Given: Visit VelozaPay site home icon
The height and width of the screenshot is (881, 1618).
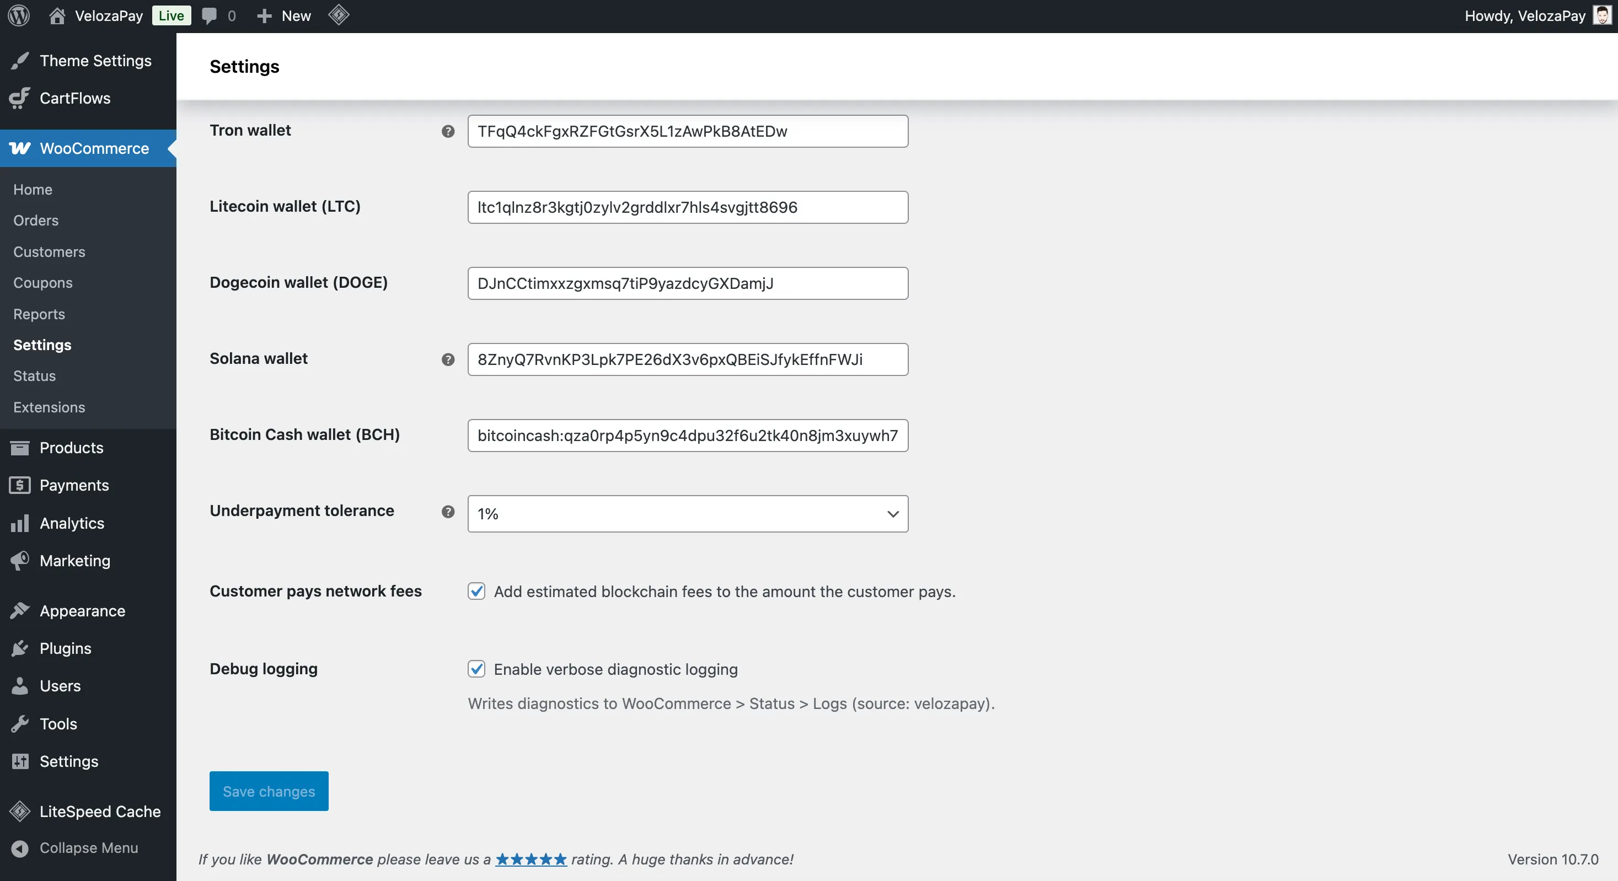Looking at the screenshot, I should pyautogui.click(x=57, y=15).
